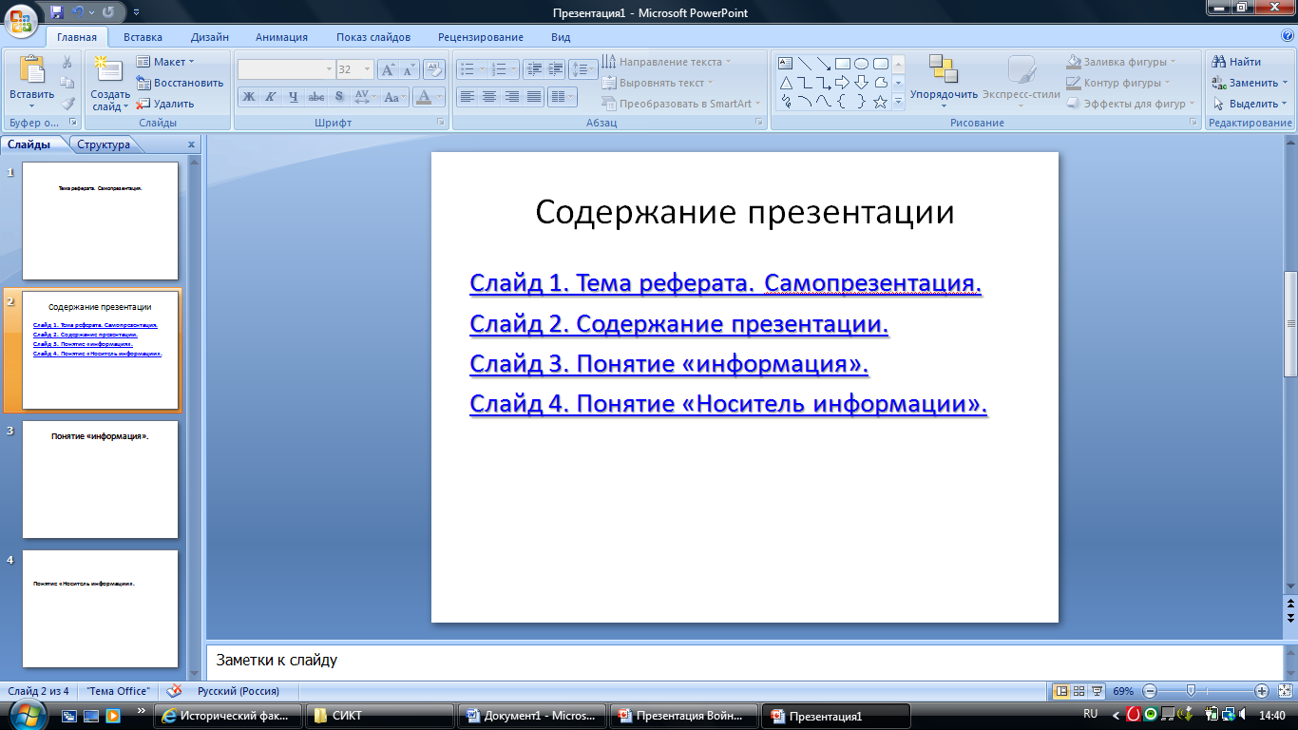
Task: Click decrease list level icon
Action: click(x=533, y=69)
